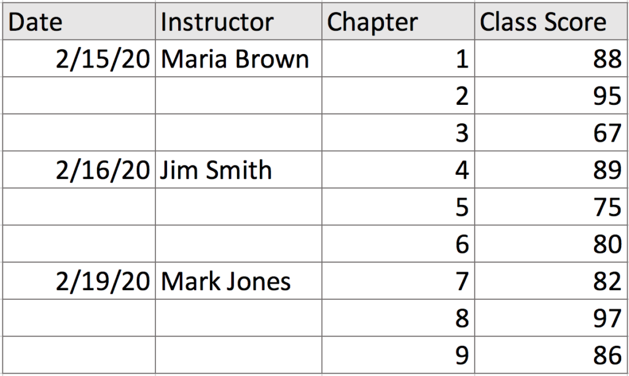Select the score 89 cell
Screen dimensions: 629x376
pos(551,170)
